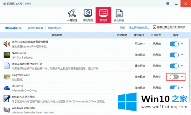Expand the dropdown arrow for Realtek row

(x=182, y=44)
